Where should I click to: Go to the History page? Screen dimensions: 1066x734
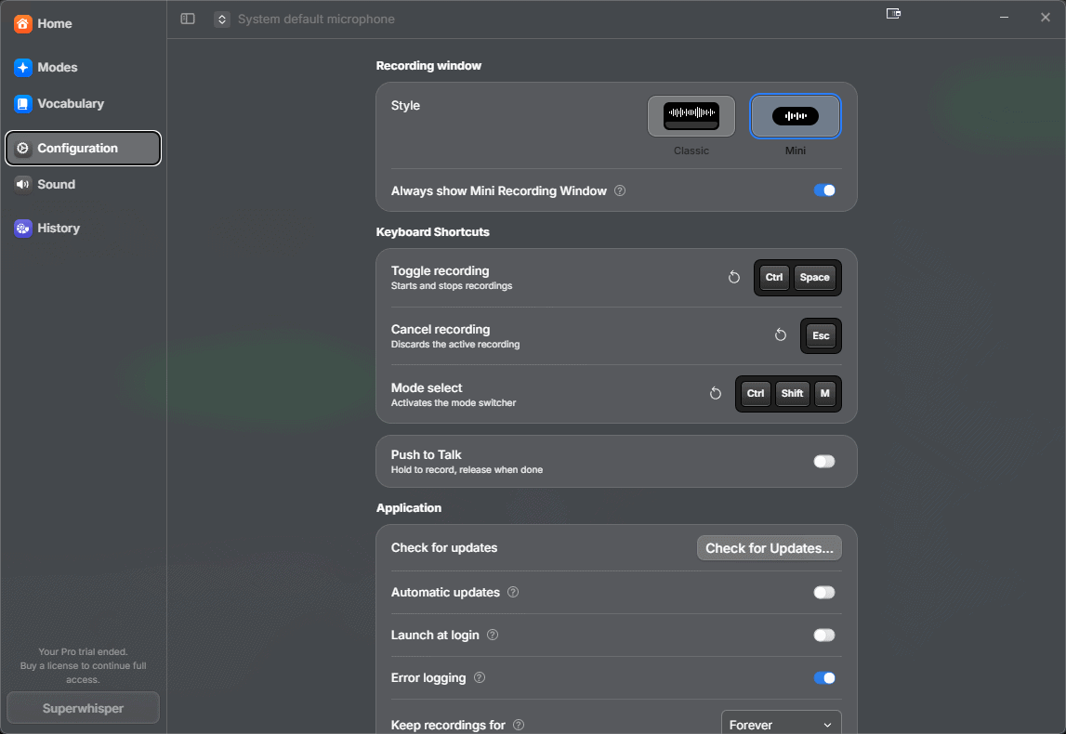(x=59, y=228)
